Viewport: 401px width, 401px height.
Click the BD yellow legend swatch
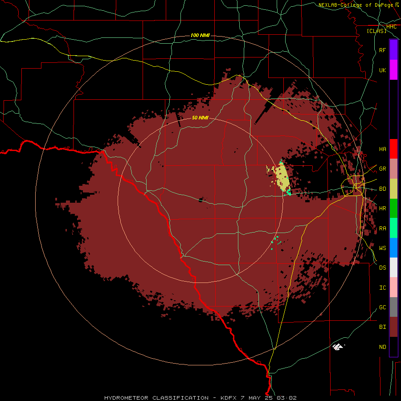click(x=393, y=189)
